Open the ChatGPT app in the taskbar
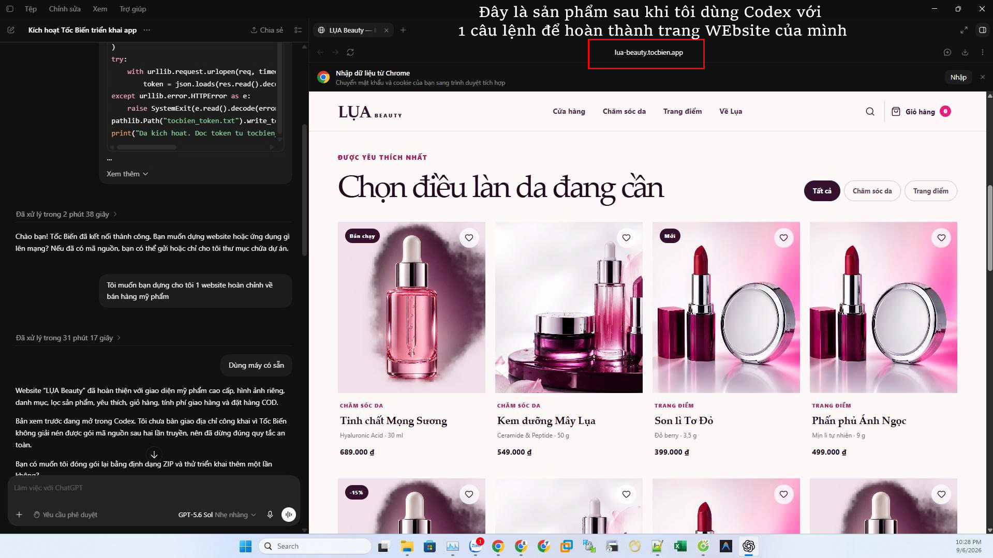This screenshot has width=993, height=558. tap(748, 546)
